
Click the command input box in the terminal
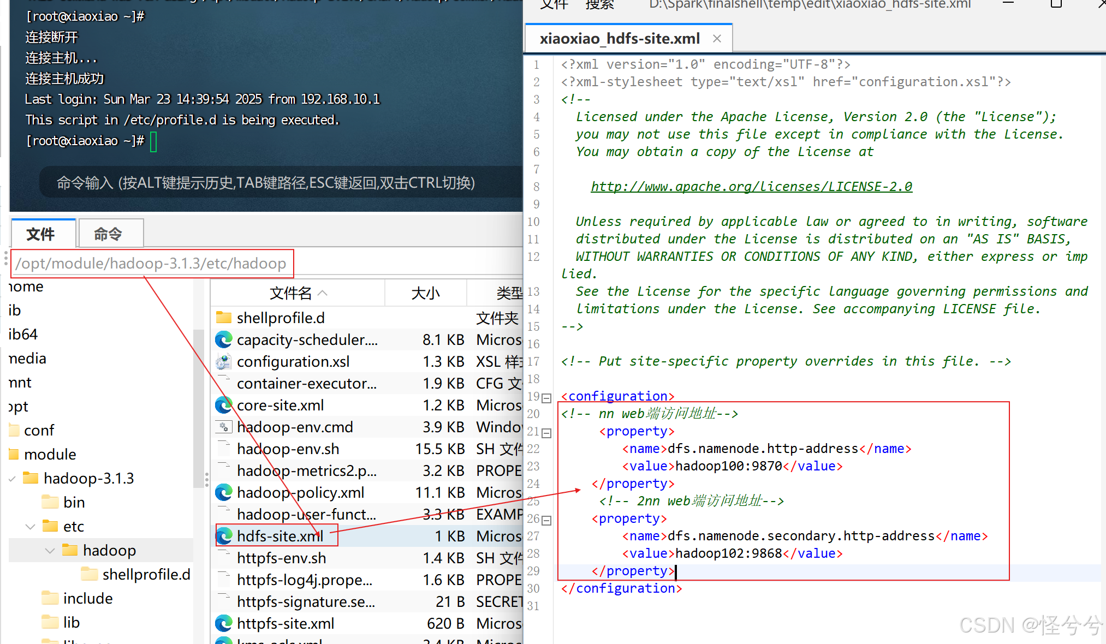265,183
